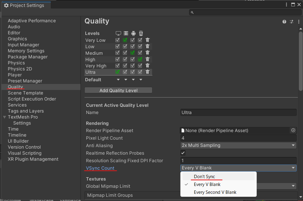Open Tags and Layers settings
Viewport: 303px width, 201px height.
tap(26, 111)
